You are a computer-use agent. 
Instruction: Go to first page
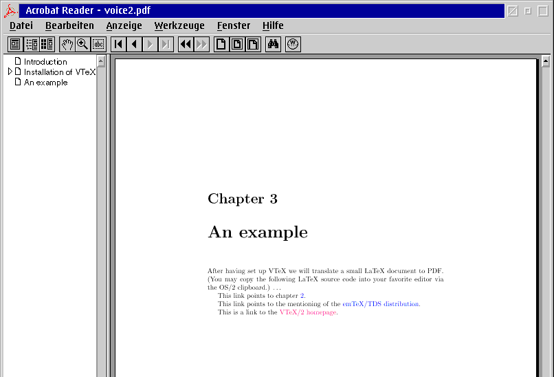pos(118,45)
